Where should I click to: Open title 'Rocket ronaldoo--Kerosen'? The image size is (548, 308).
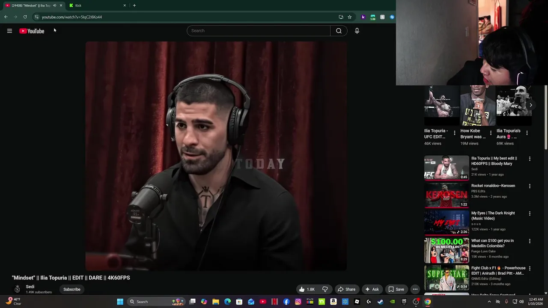[493, 186]
